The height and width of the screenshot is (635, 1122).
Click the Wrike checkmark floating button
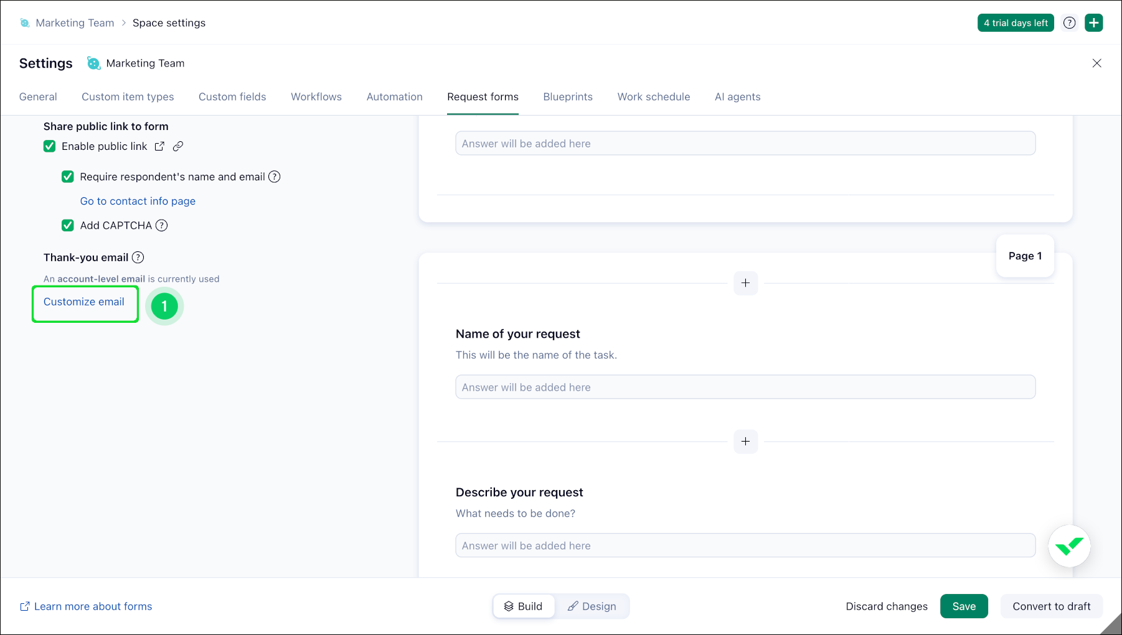coord(1069,546)
